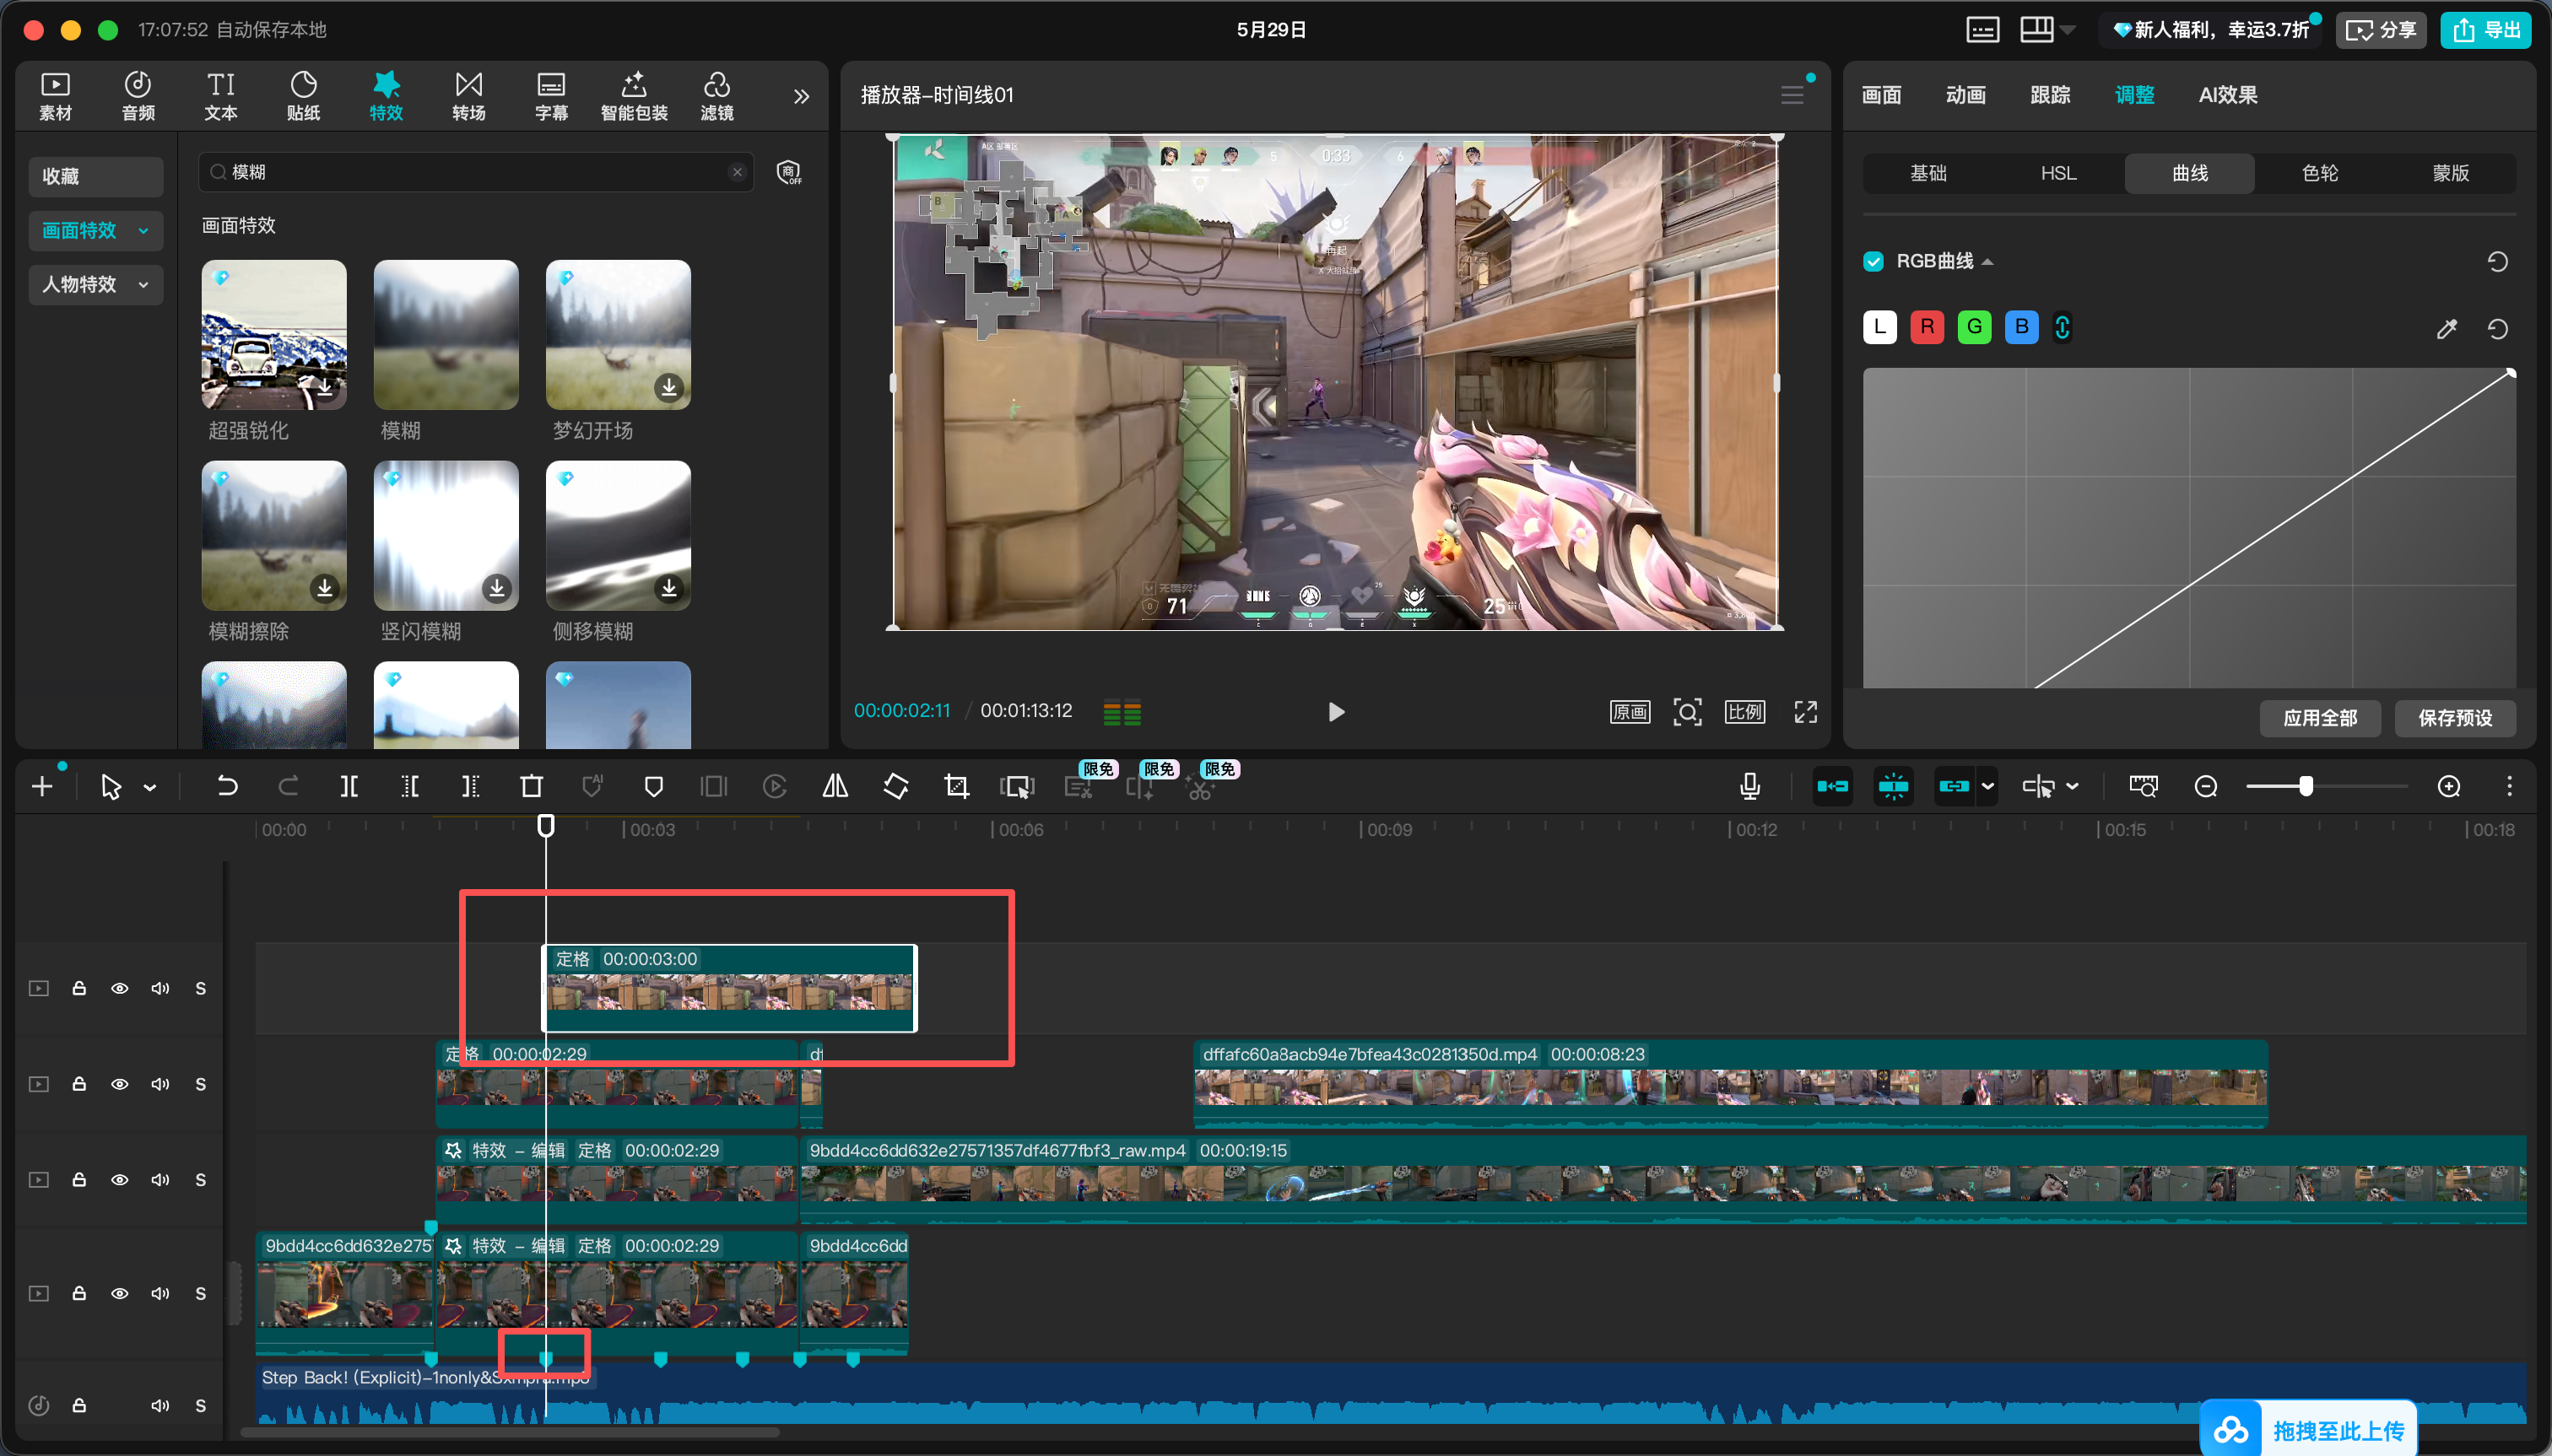This screenshot has height=1456, width=2552.
Task: Open player panel menu
Action: pos(1792,95)
